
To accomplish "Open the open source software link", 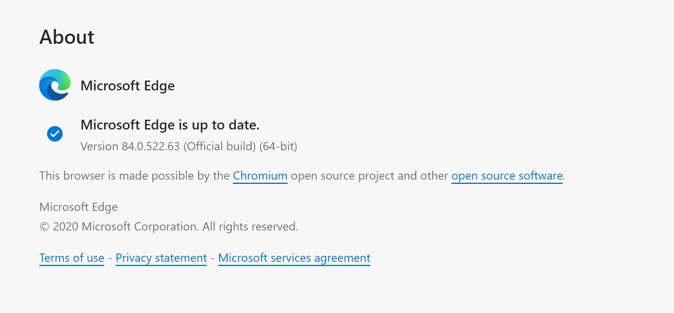I will (x=507, y=176).
